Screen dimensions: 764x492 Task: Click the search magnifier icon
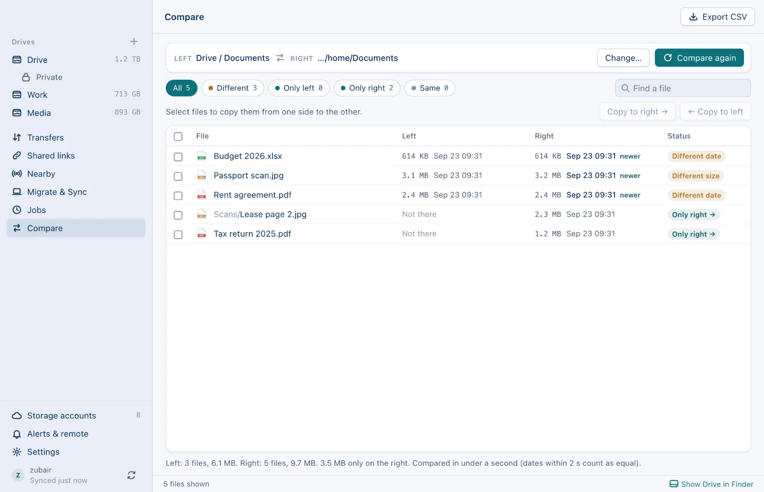(625, 88)
